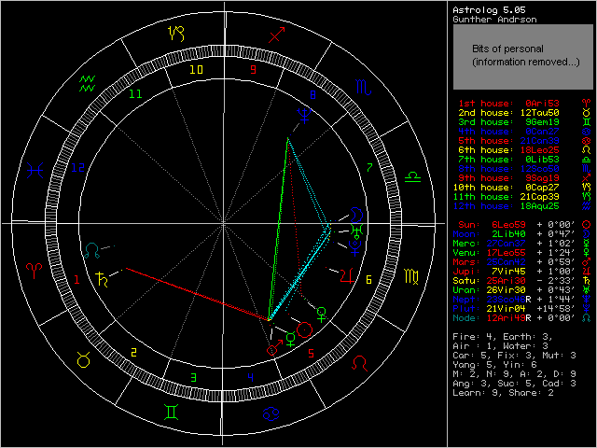
Task: Click the Sun symbol at end of Sun row
Action: point(587,224)
